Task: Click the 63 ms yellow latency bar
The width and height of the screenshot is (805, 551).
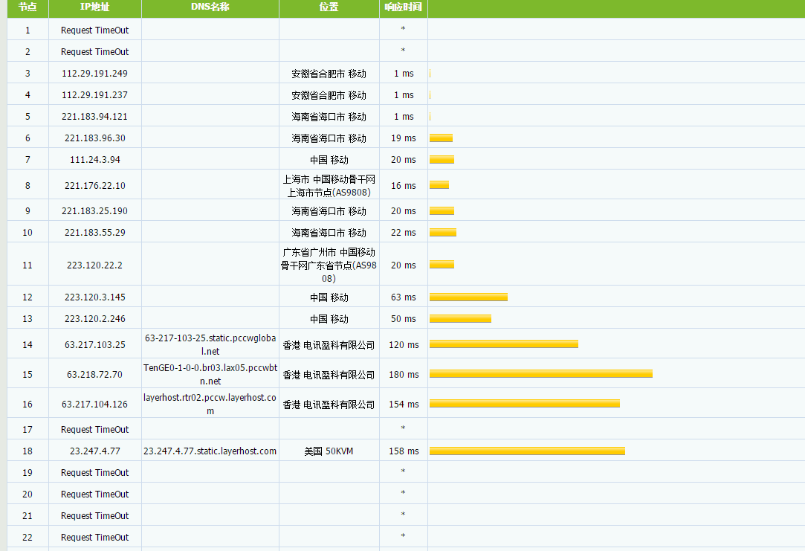Action: point(469,297)
